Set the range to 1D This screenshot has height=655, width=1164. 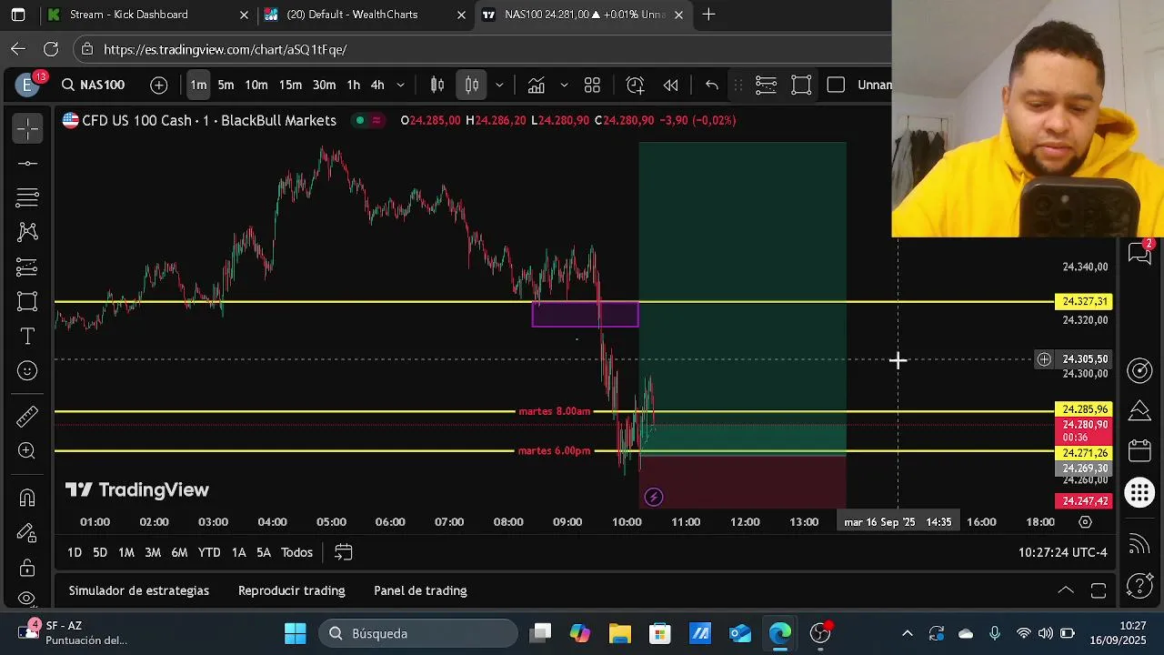click(75, 552)
